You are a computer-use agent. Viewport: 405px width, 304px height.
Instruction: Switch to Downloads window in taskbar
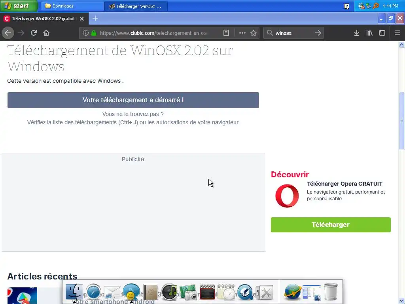(x=72, y=6)
